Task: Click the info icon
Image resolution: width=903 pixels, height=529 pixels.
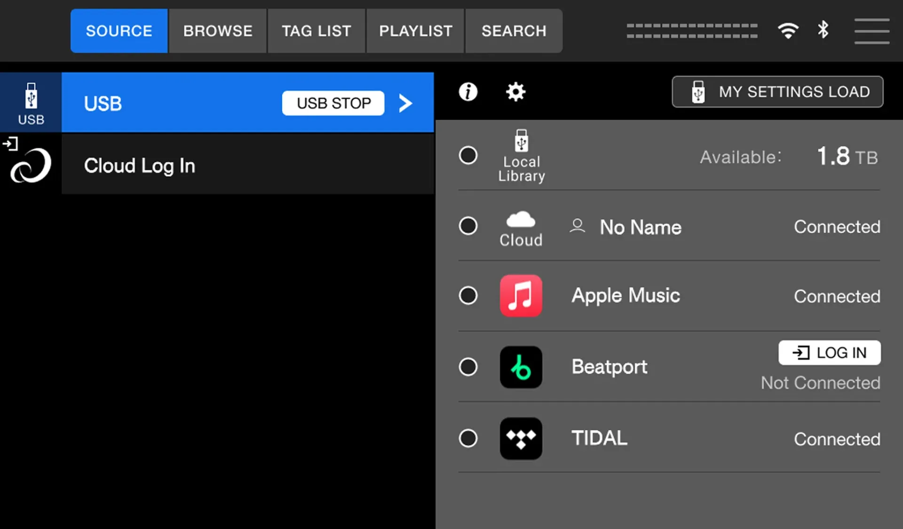Action: pos(468,92)
